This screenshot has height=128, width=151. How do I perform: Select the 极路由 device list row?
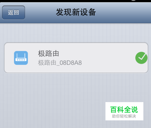[76, 58]
